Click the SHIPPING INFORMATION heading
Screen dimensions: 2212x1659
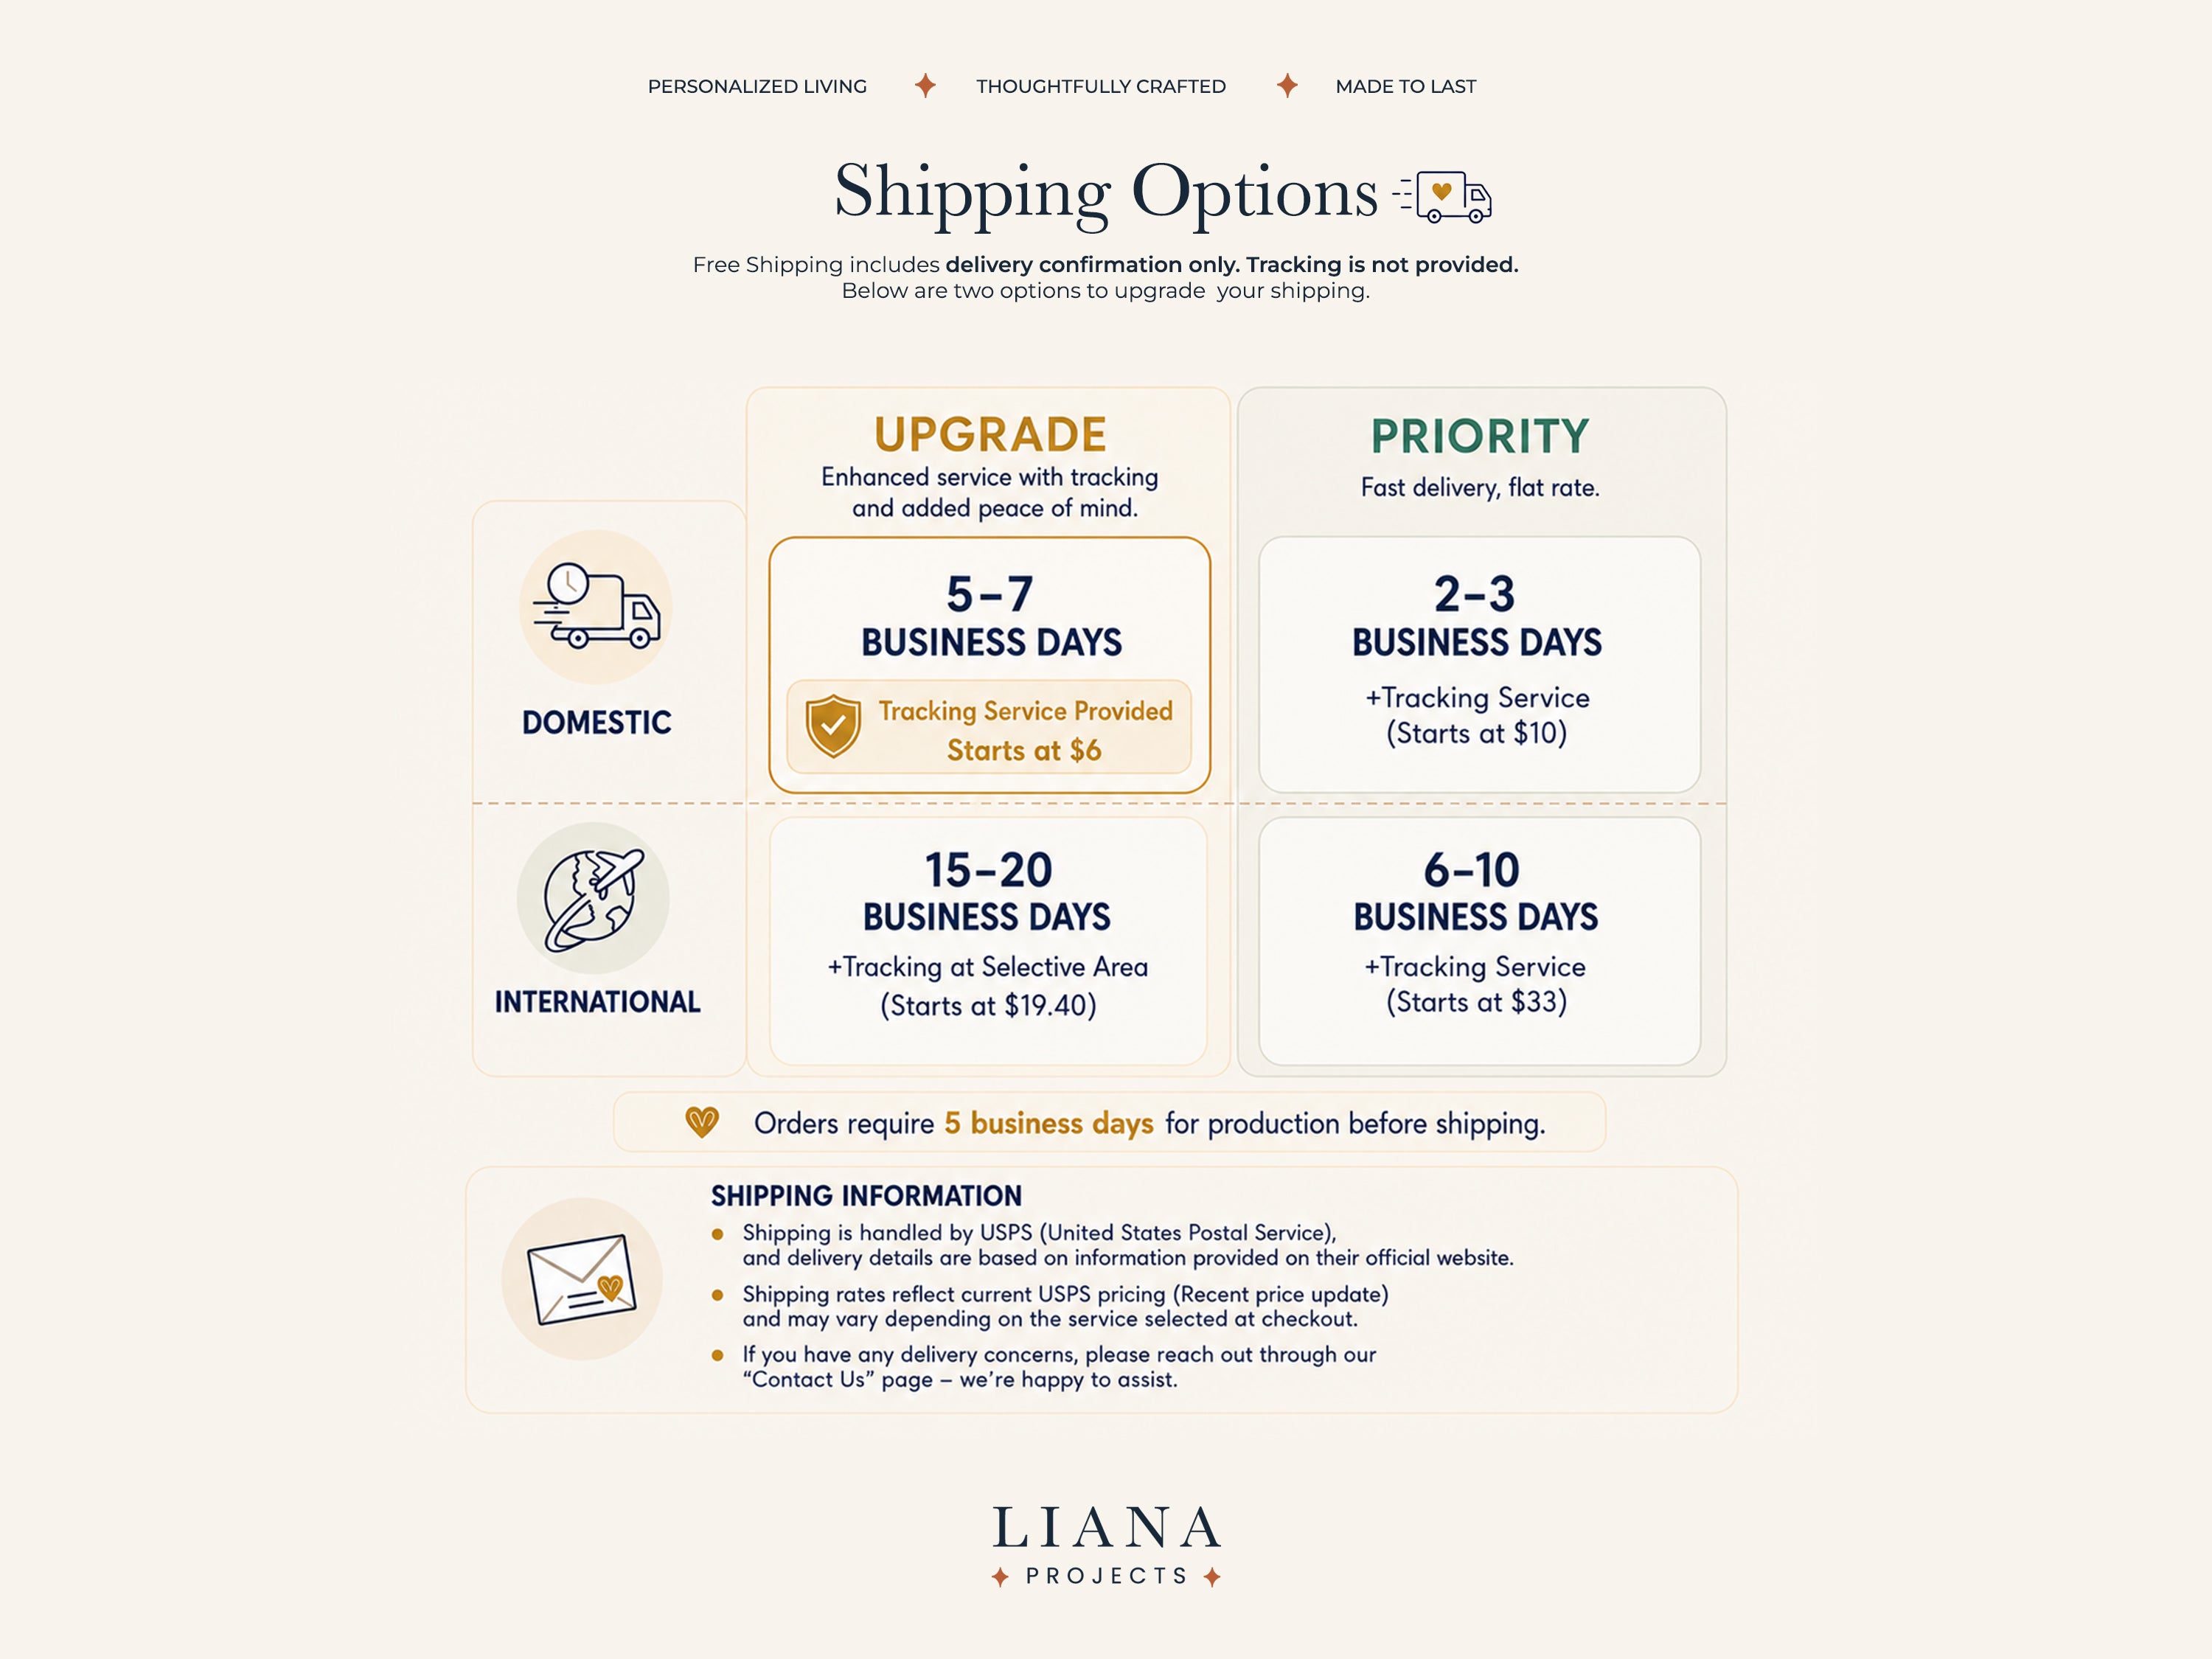866,1196
